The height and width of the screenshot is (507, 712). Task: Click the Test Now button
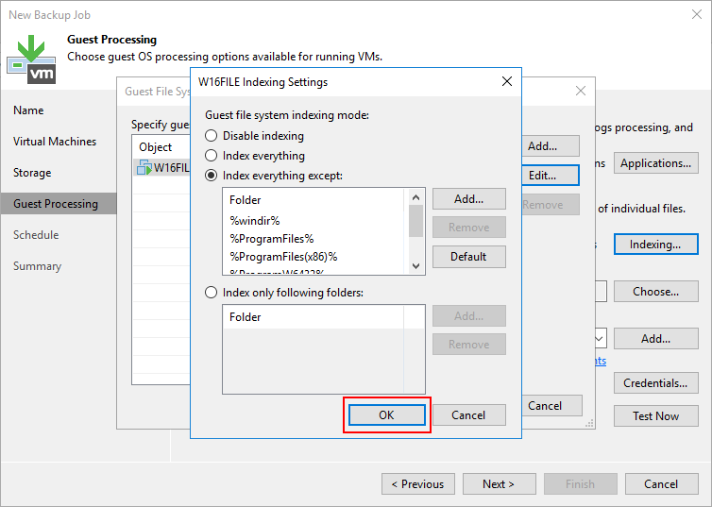pyautogui.click(x=655, y=416)
